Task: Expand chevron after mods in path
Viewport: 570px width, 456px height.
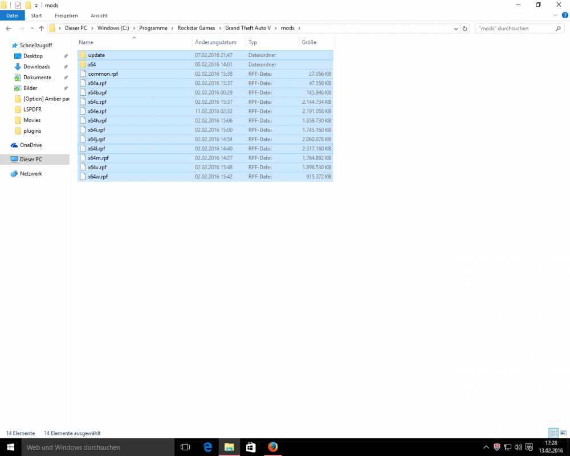Action: (x=299, y=28)
